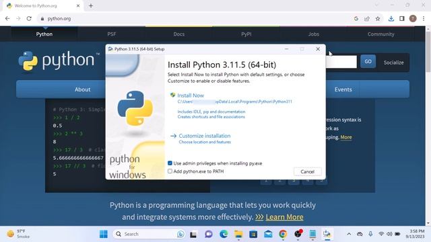The width and height of the screenshot is (431, 242).
Task: Open the Chrome profile avatar
Action: click(413, 19)
